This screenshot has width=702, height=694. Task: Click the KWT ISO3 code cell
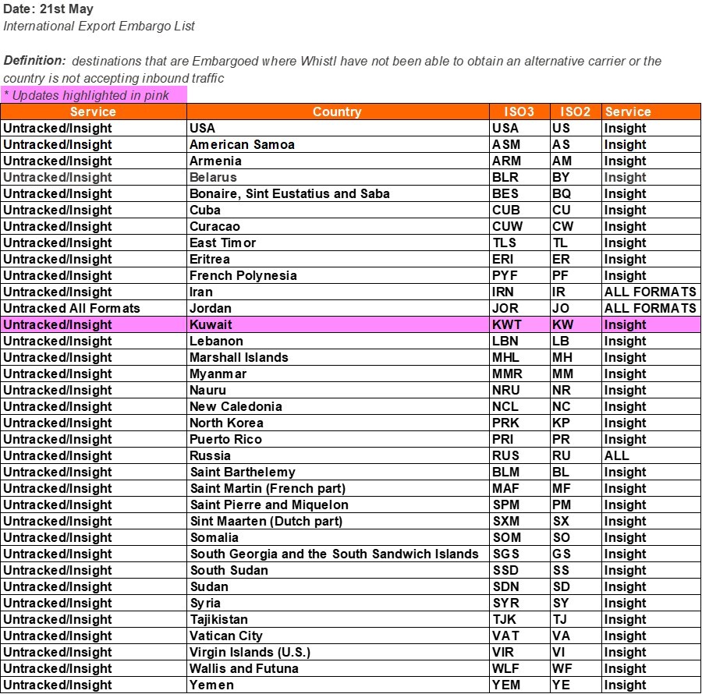[519, 324]
